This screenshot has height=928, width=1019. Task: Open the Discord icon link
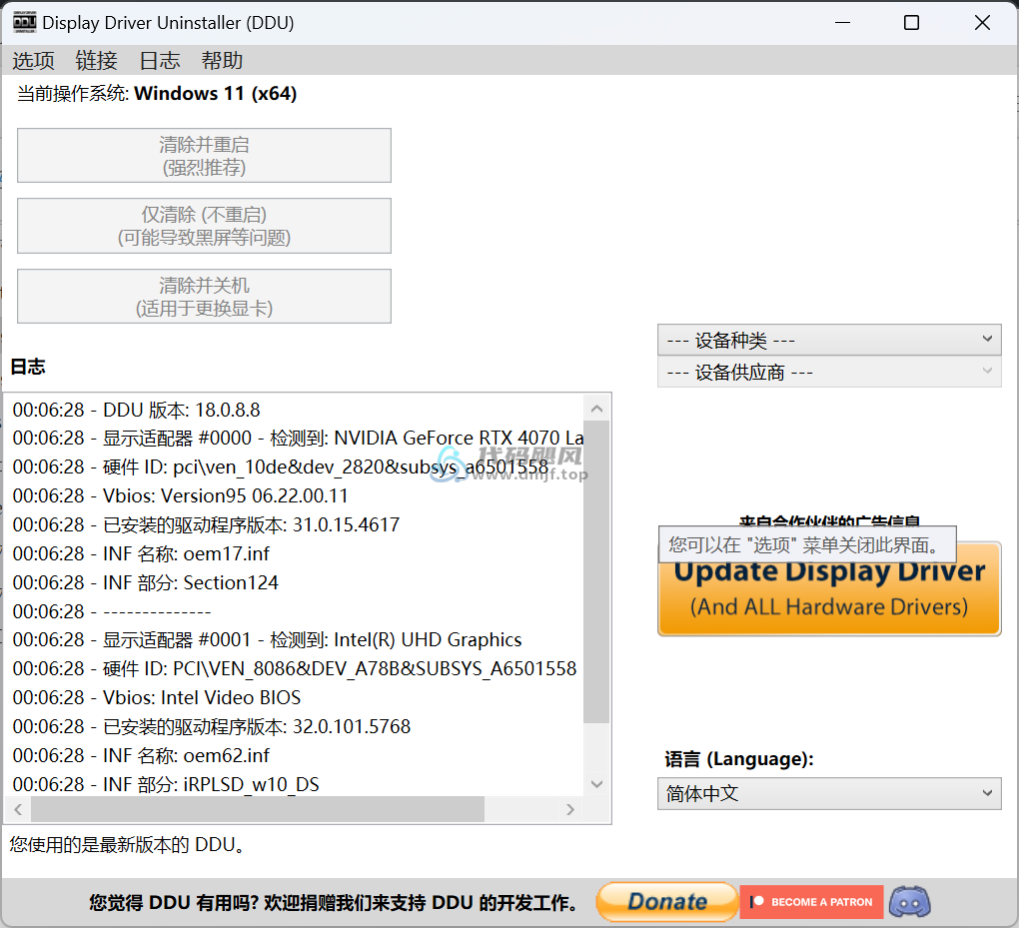tap(909, 902)
